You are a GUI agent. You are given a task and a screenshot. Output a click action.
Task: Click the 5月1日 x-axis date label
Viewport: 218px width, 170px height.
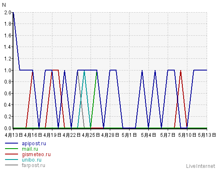[129, 135]
